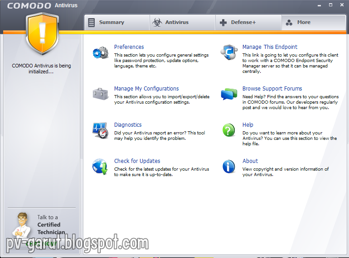
Task: Open the Defense+ tab
Action: [248, 23]
